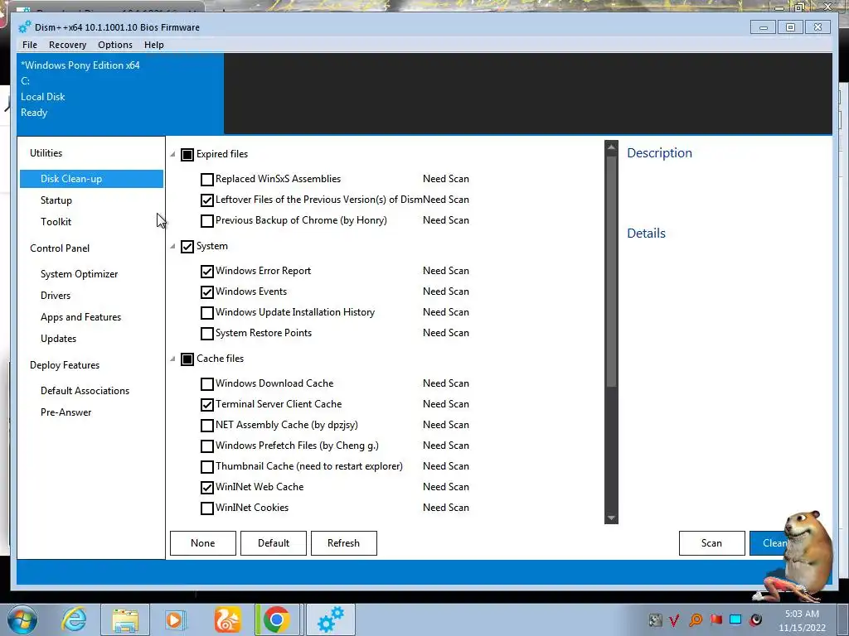
Task: Toggle the Cache files group checkbox
Action: 187,359
